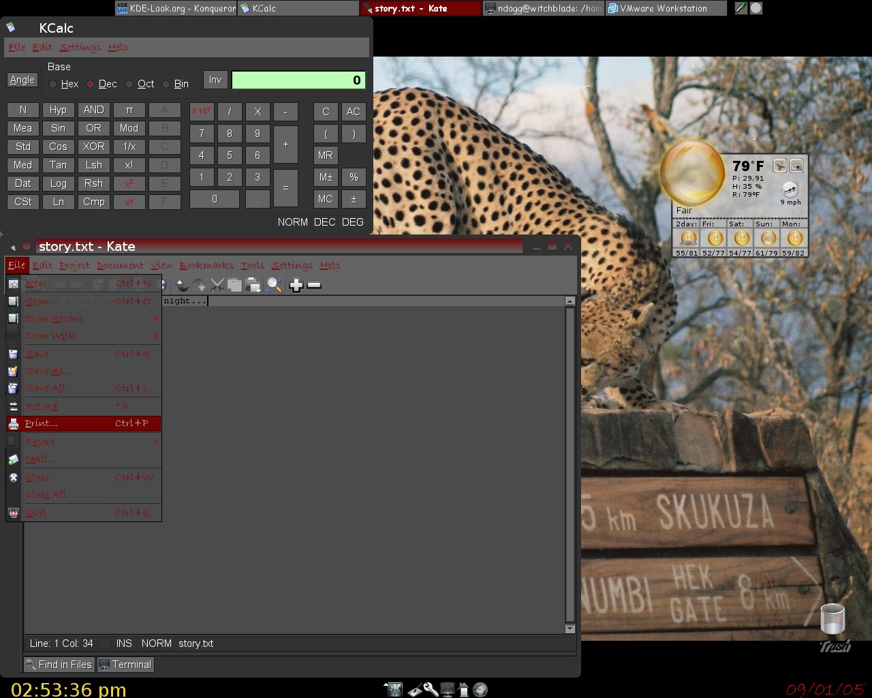Click the wind direction compass in weather widget

pyautogui.click(x=790, y=189)
